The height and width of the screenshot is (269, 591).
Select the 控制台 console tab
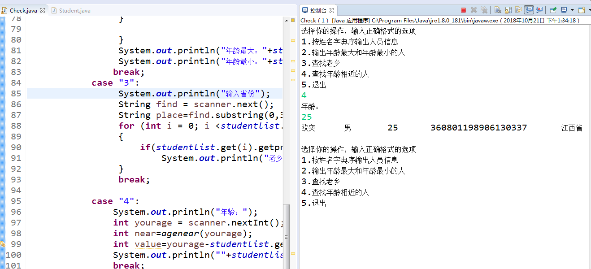tap(319, 10)
